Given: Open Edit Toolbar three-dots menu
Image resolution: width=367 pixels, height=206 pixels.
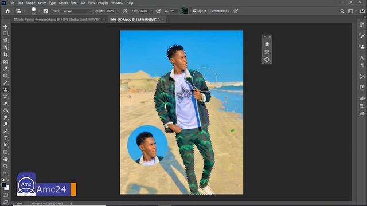Looking at the screenshot, I should coord(5,173).
